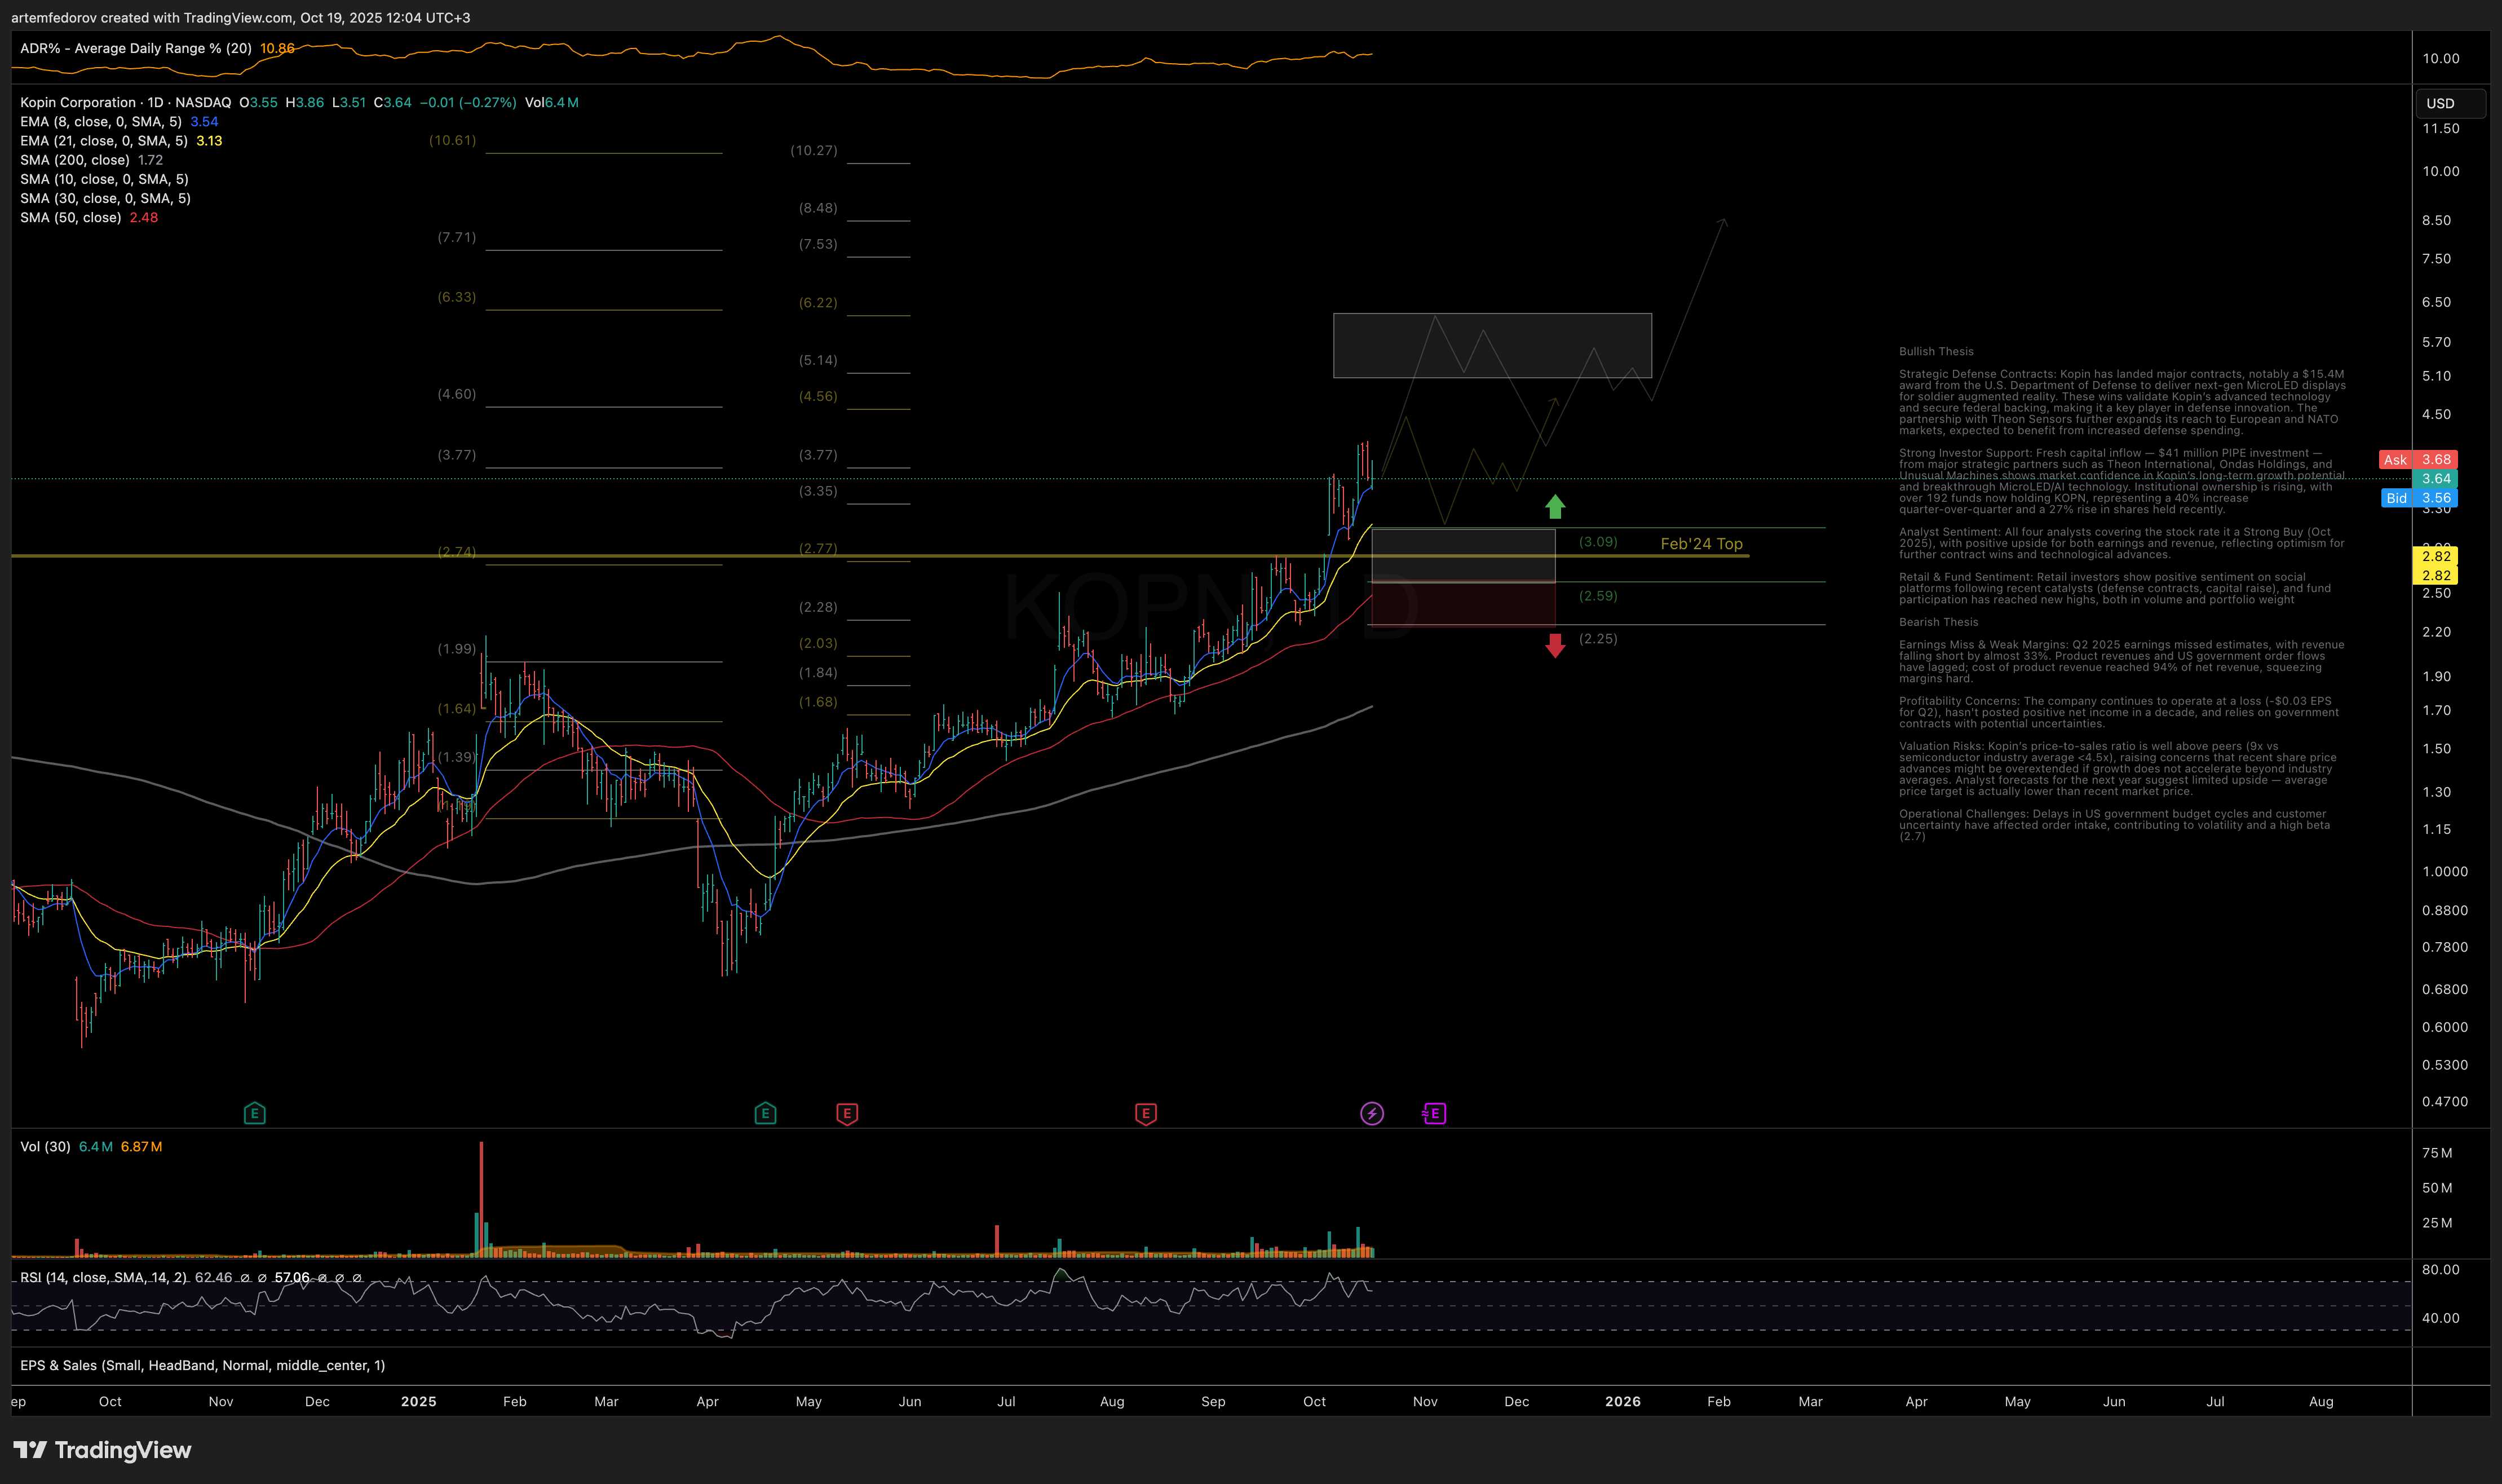The height and width of the screenshot is (1484, 2502).
Task: Click the (6.22) level label
Action: click(x=817, y=303)
